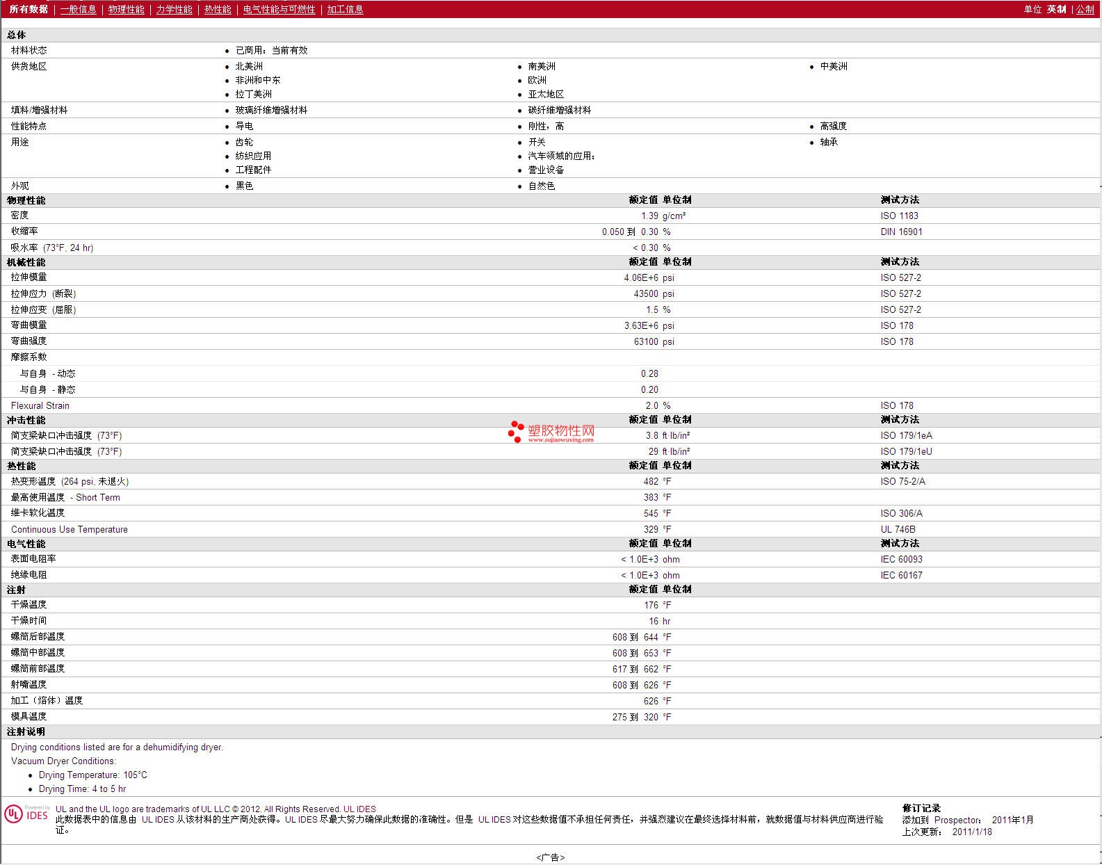Click the 塑胶物性网 watermark logo
The height and width of the screenshot is (865, 1102).
[x=551, y=432]
